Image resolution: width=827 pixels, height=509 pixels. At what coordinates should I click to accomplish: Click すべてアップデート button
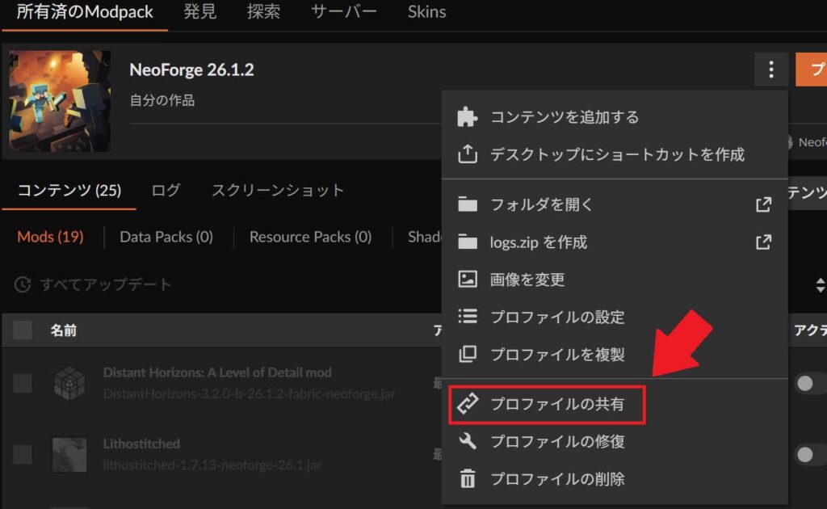[93, 284]
